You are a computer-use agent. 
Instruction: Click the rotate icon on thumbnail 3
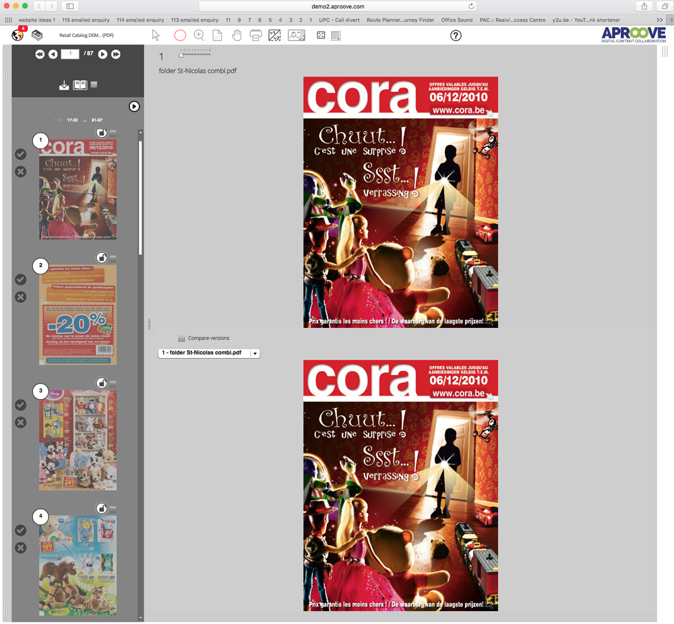[x=102, y=382]
